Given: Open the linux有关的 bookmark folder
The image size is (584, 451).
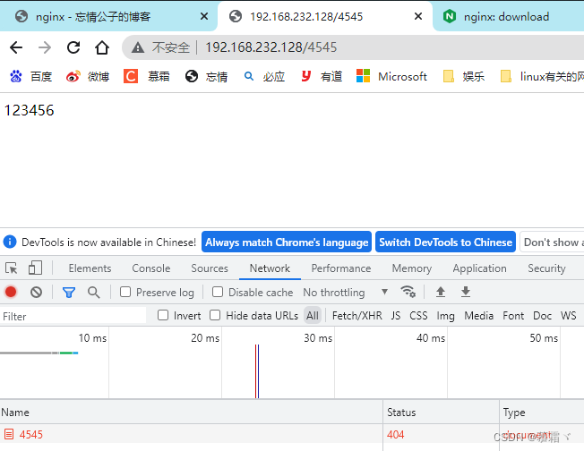Looking at the screenshot, I should [x=542, y=76].
